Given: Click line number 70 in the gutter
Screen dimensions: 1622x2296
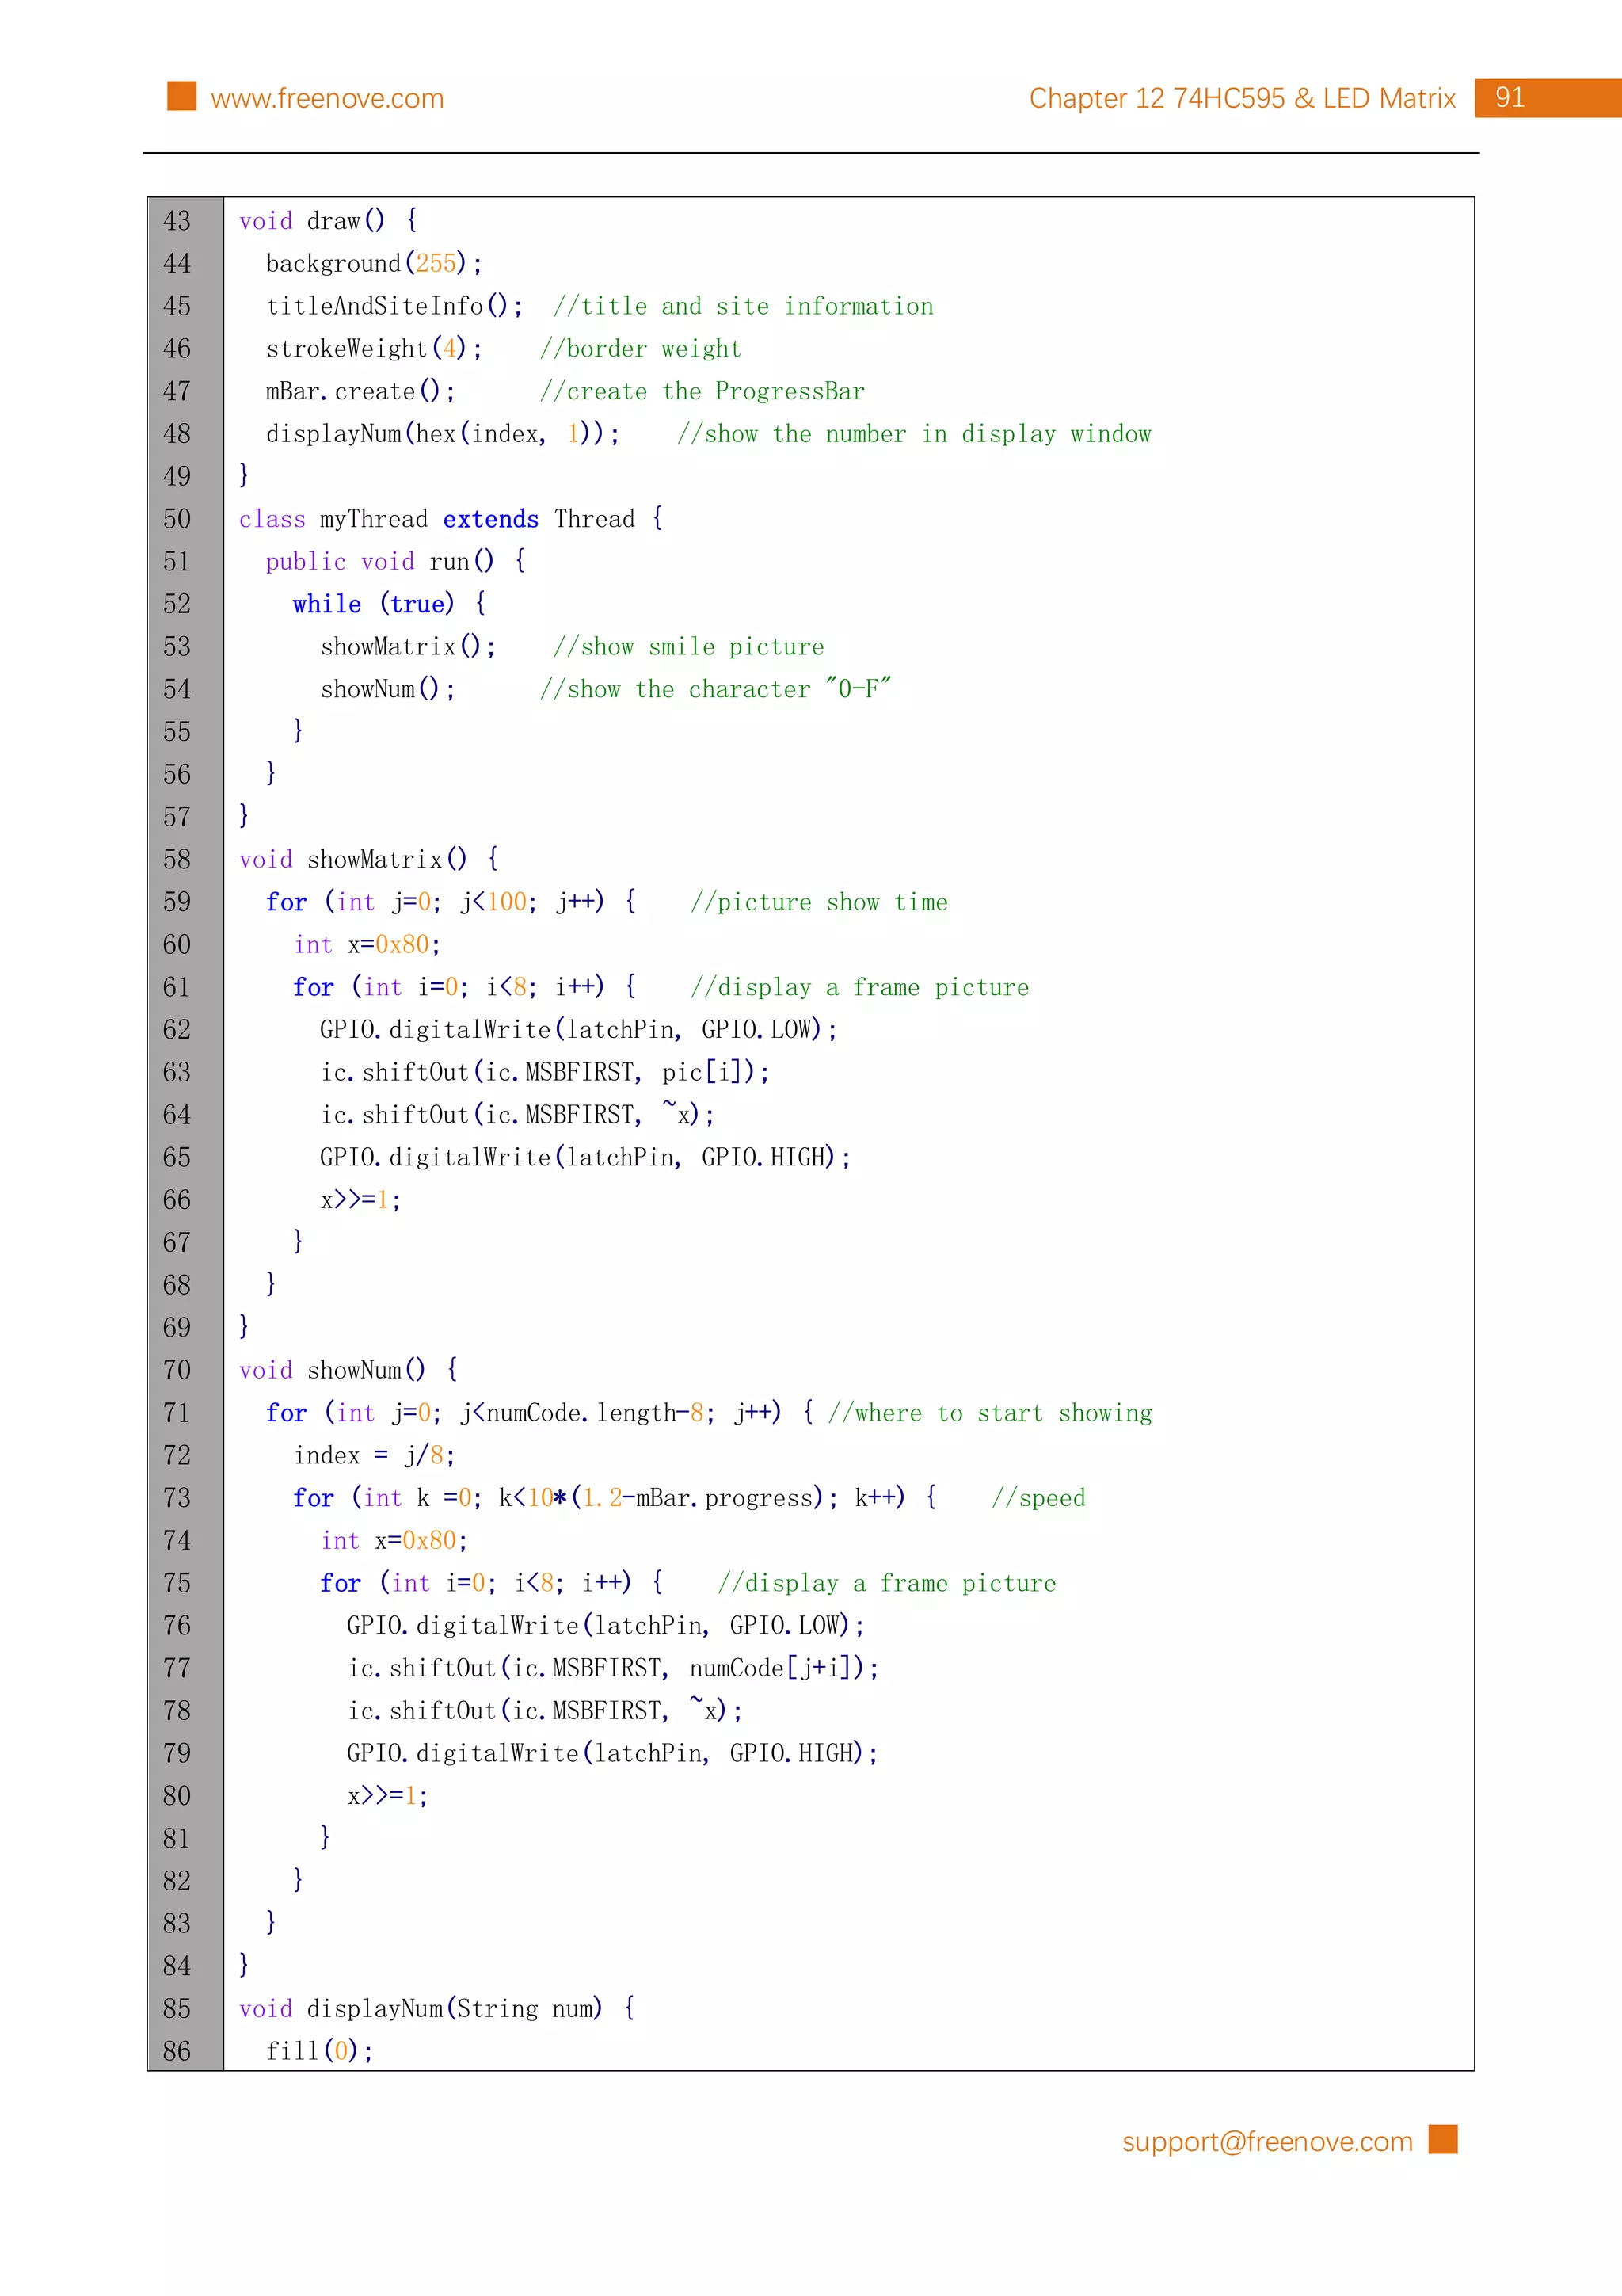Looking at the screenshot, I should coord(177,1369).
